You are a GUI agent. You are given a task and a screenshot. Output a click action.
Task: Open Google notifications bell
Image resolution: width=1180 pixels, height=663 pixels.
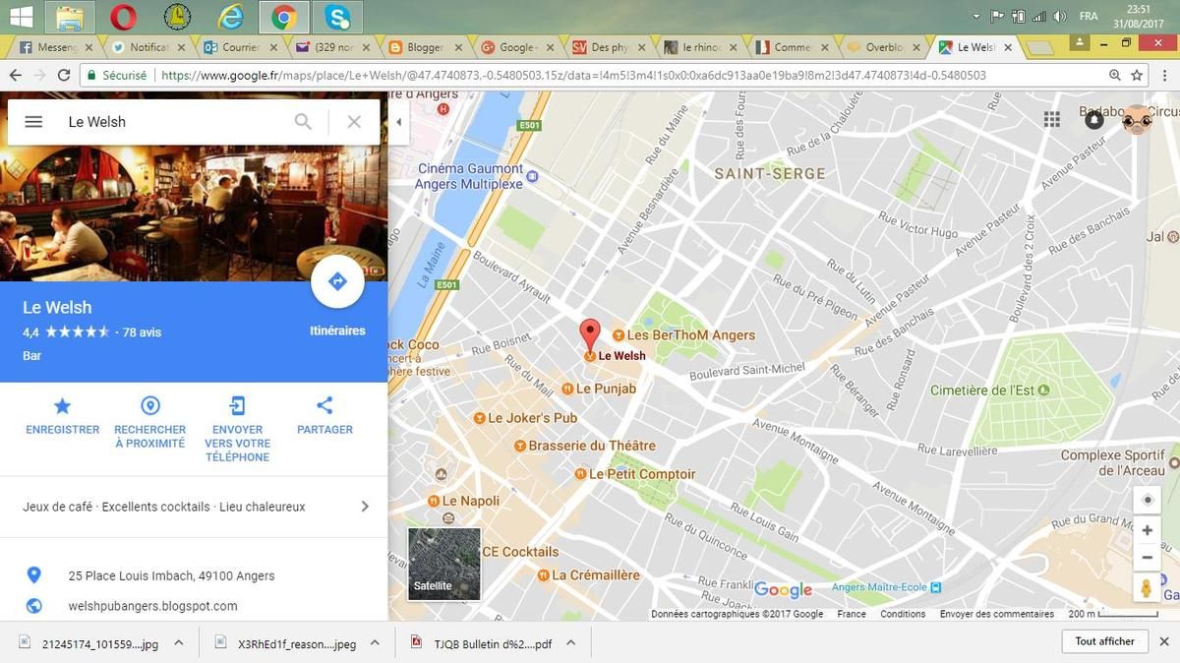coord(1093,120)
